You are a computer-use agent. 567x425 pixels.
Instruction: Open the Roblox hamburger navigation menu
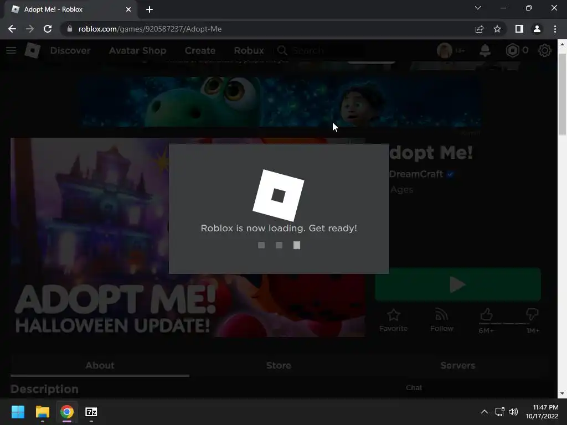coord(11,50)
